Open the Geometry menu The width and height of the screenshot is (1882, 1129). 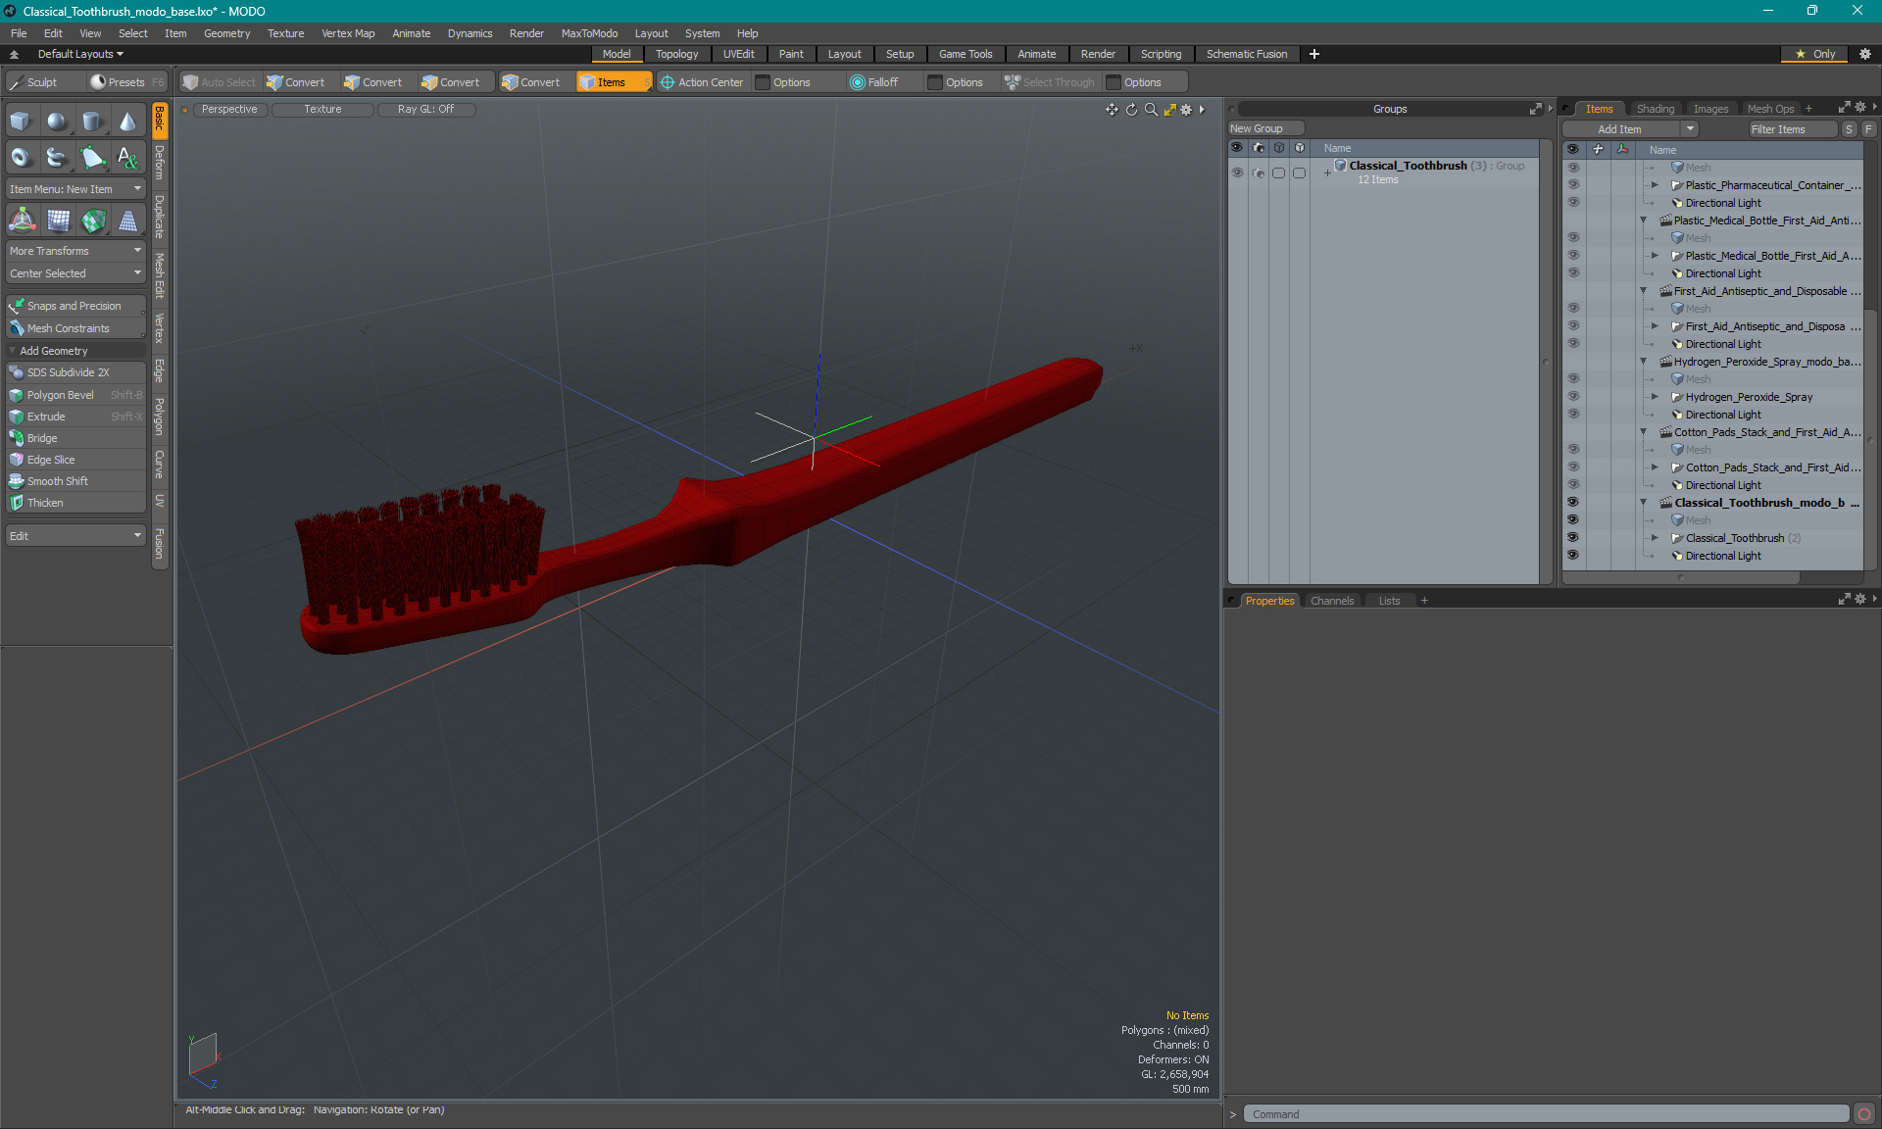point(226,33)
